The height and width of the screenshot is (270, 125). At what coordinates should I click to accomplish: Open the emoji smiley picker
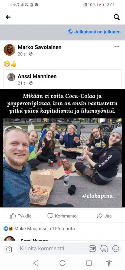point(116,249)
